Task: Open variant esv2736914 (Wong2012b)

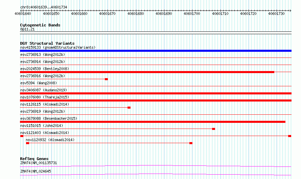Action: click(43, 62)
